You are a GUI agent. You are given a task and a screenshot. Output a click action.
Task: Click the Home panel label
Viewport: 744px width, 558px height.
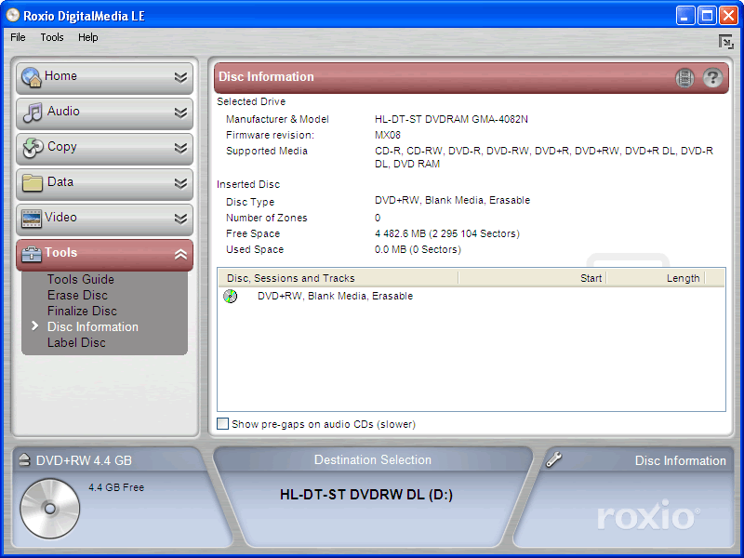point(60,75)
